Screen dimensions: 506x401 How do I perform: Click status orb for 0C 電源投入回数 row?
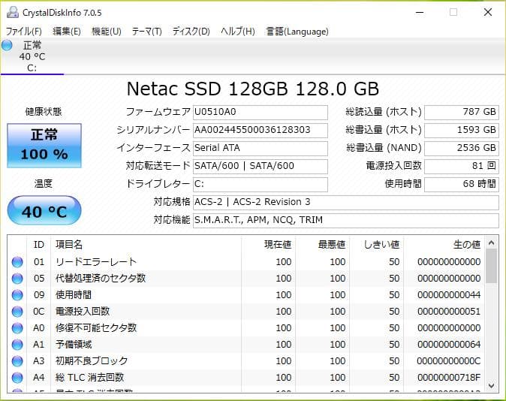[x=17, y=312]
